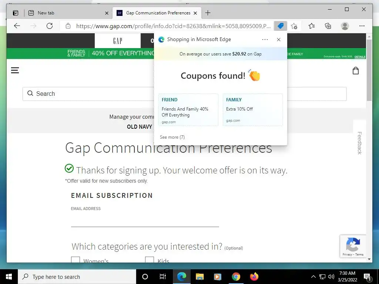Open the OLD NAVY preferences link
Viewport: 379px width, 284px height.
pos(139,127)
